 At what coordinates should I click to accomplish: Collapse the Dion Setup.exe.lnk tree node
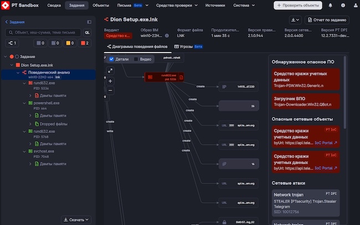[12, 65]
